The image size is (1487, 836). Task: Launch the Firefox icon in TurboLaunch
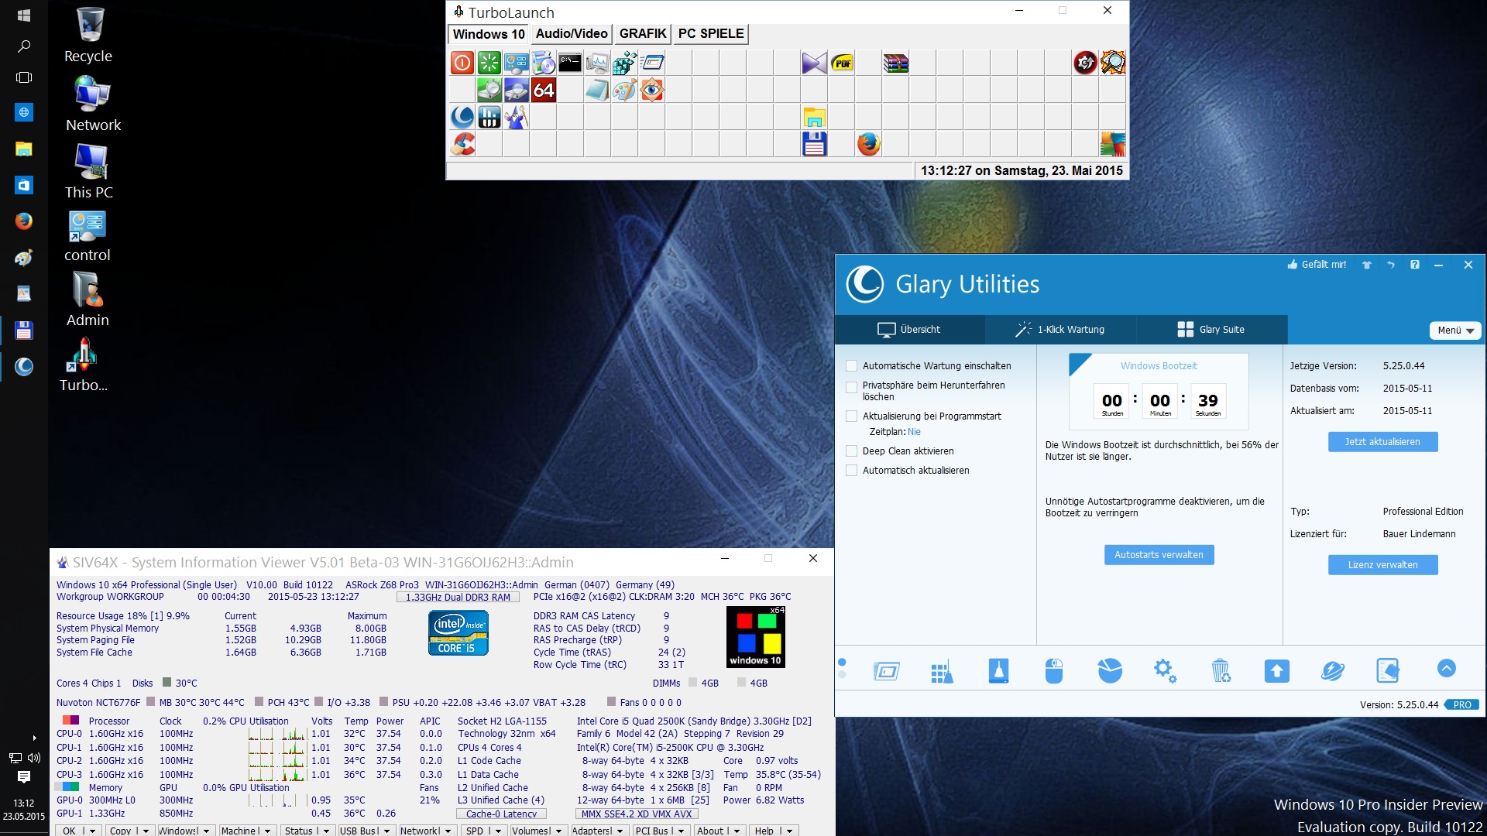coord(868,144)
